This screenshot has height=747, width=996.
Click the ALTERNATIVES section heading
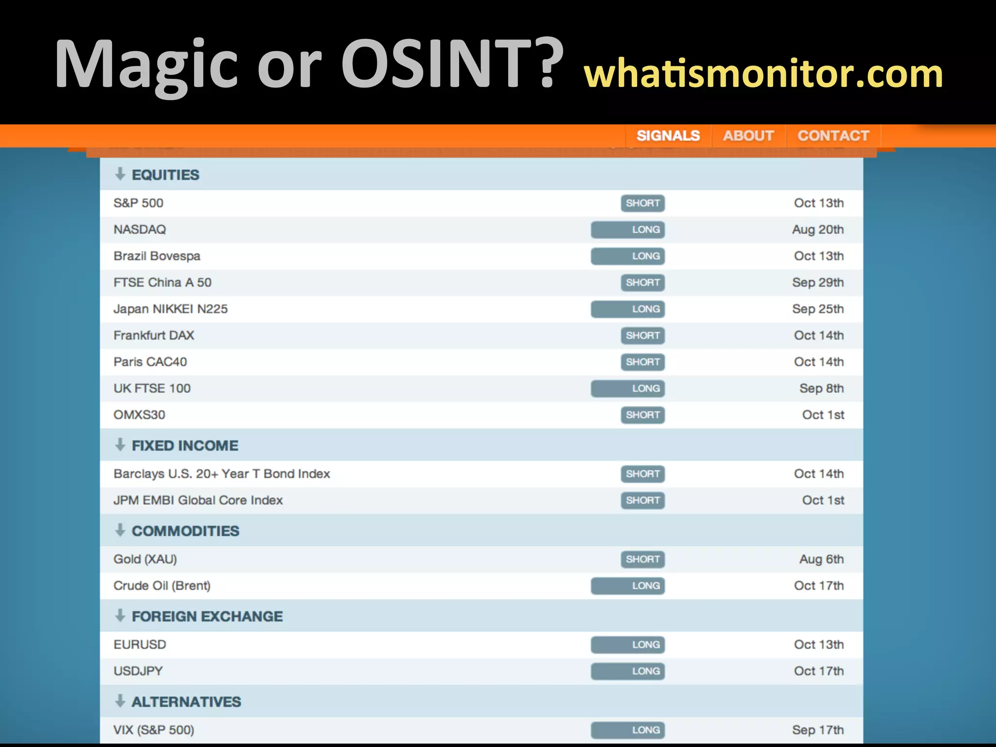186,702
